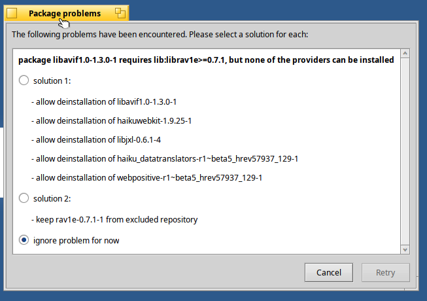Close the Package problems window

pos(12,13)
